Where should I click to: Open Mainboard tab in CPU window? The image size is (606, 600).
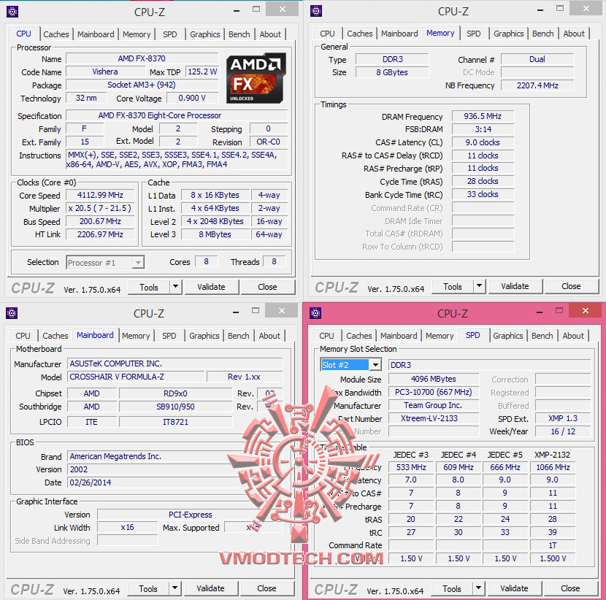click(x=96, y=34)
